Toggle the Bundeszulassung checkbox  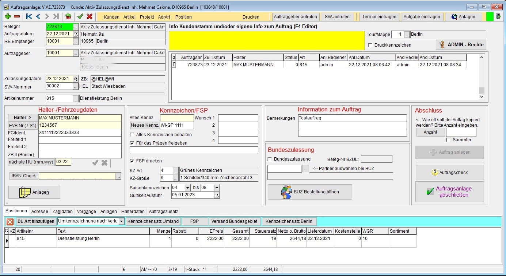[x=270, y=159]
